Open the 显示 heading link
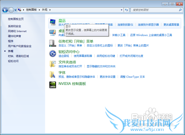The image size is (185, 135). point(62,21)
